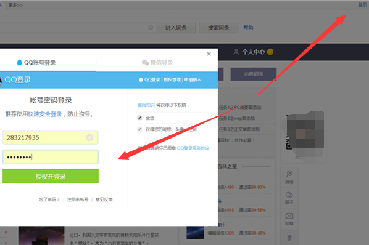This screenshot has width=369, height=245.
Task: Open news thumbnail beside 近日 article
Action: 41,236
